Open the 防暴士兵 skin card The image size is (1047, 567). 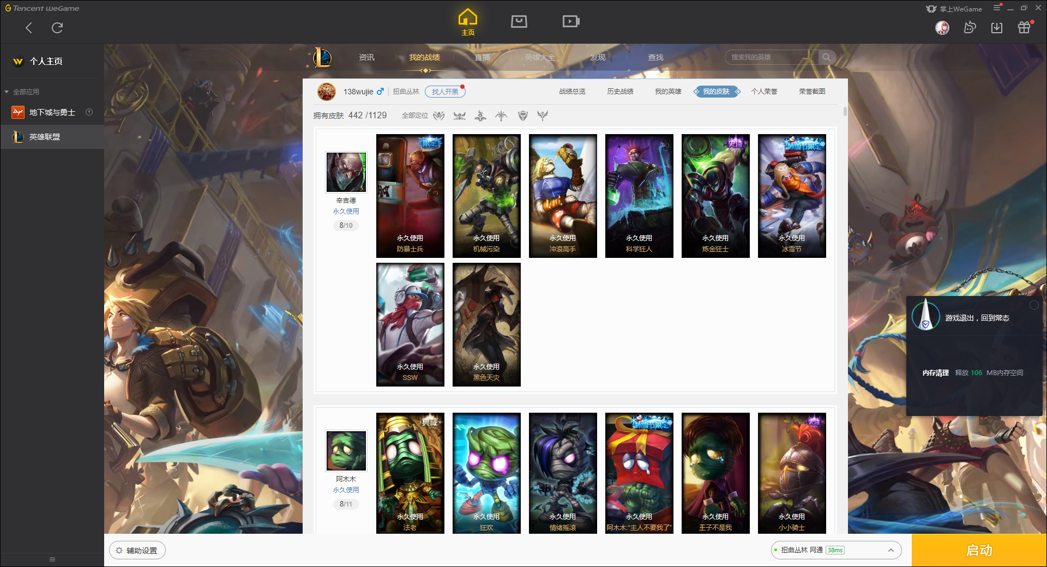410,196
